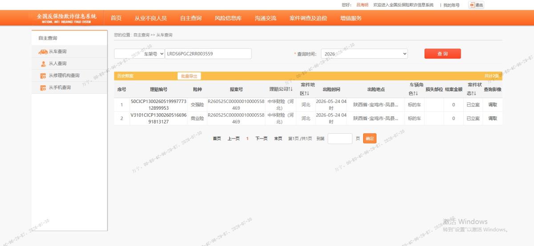Click 交强险 cell in first row
This screenshot has height=246, width=534.
(x=197, y=105)
